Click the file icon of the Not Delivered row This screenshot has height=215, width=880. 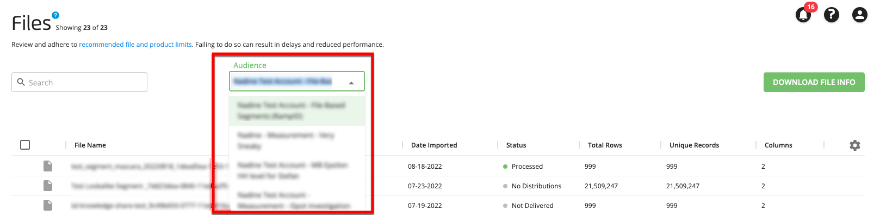48,205
